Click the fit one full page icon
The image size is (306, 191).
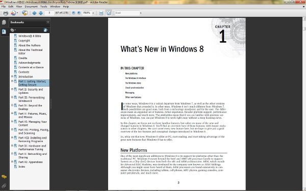[109, 13]
